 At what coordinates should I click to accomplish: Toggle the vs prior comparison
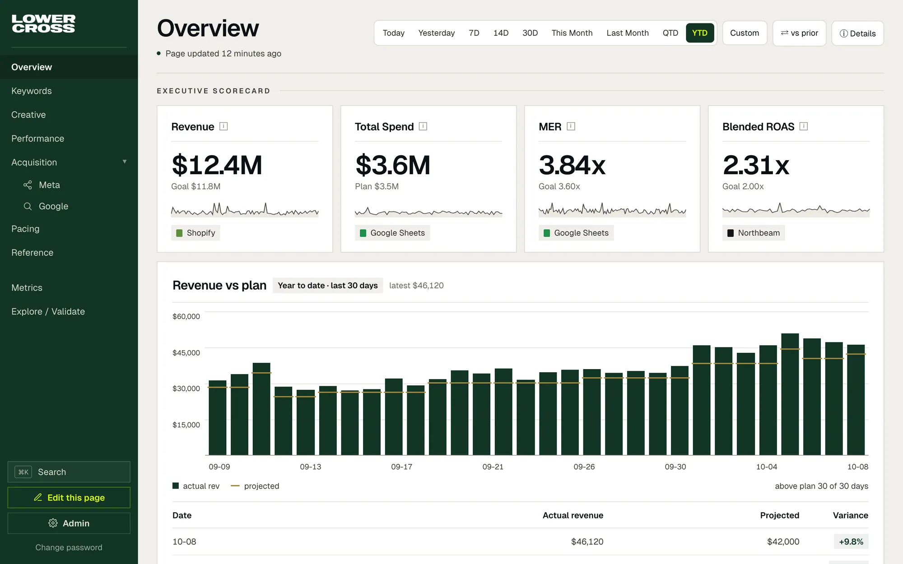point(799,33)
